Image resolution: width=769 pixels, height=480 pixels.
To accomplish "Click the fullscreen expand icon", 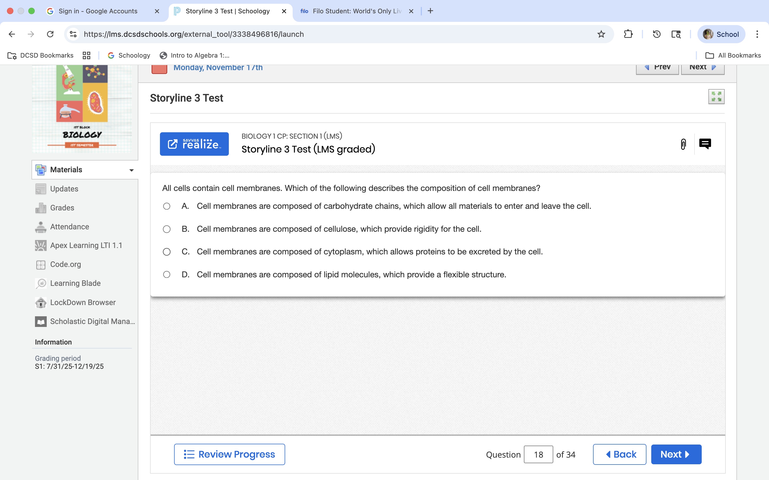I will click(x=716, y=97).
